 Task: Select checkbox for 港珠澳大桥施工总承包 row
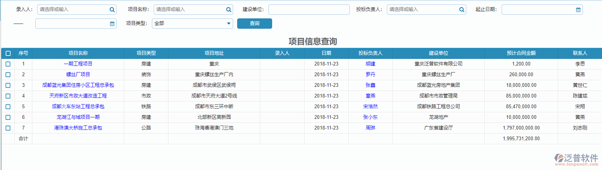8,128
